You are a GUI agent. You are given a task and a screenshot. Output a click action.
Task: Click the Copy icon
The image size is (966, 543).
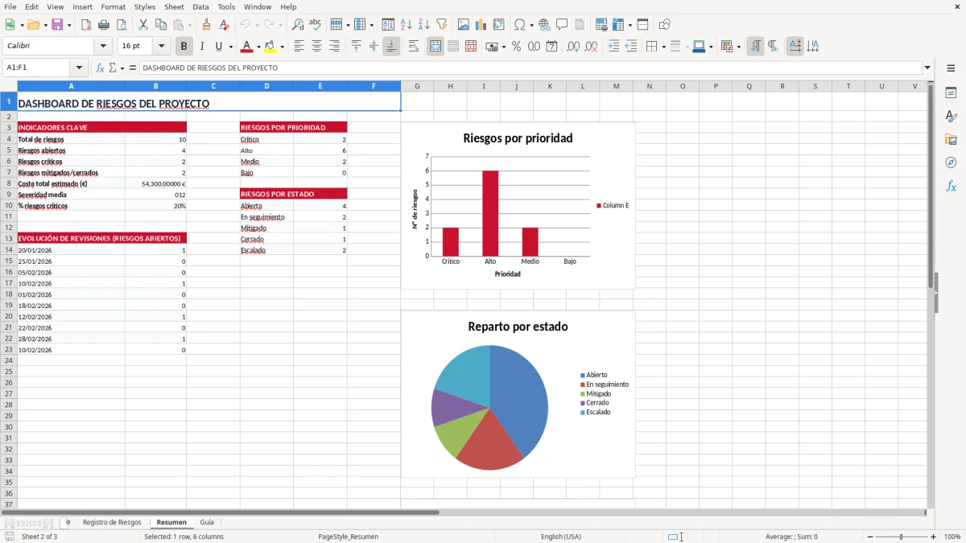pyautogui.click(x=161, y=25)
